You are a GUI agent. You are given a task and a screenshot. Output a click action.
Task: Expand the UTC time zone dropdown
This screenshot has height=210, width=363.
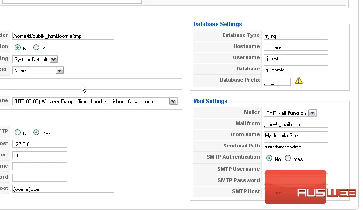click(x=95, y=101)
